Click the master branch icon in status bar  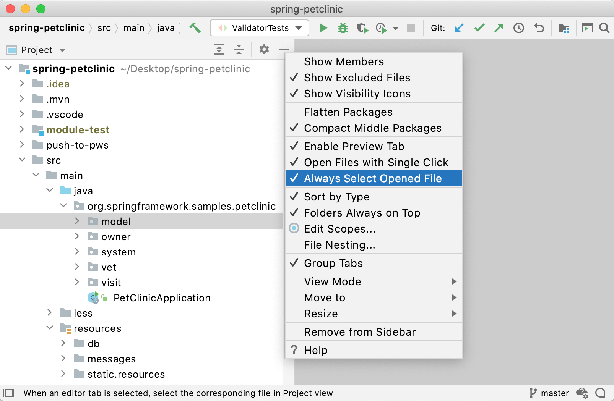click(x=533, y=393)
